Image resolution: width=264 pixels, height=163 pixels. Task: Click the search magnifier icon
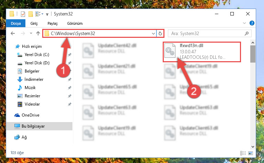click(246, 33)
